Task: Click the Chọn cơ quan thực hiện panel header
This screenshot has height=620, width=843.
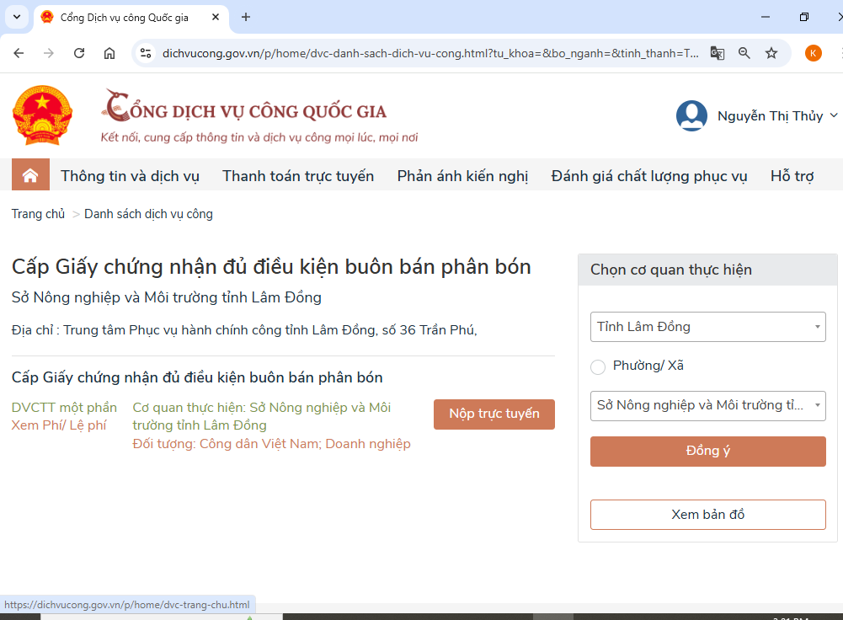Action: 707,270
